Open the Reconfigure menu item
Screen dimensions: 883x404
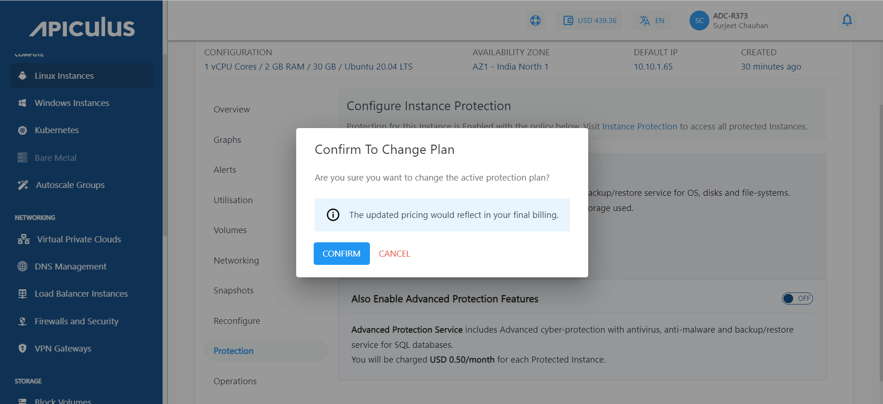click(237, 321)
